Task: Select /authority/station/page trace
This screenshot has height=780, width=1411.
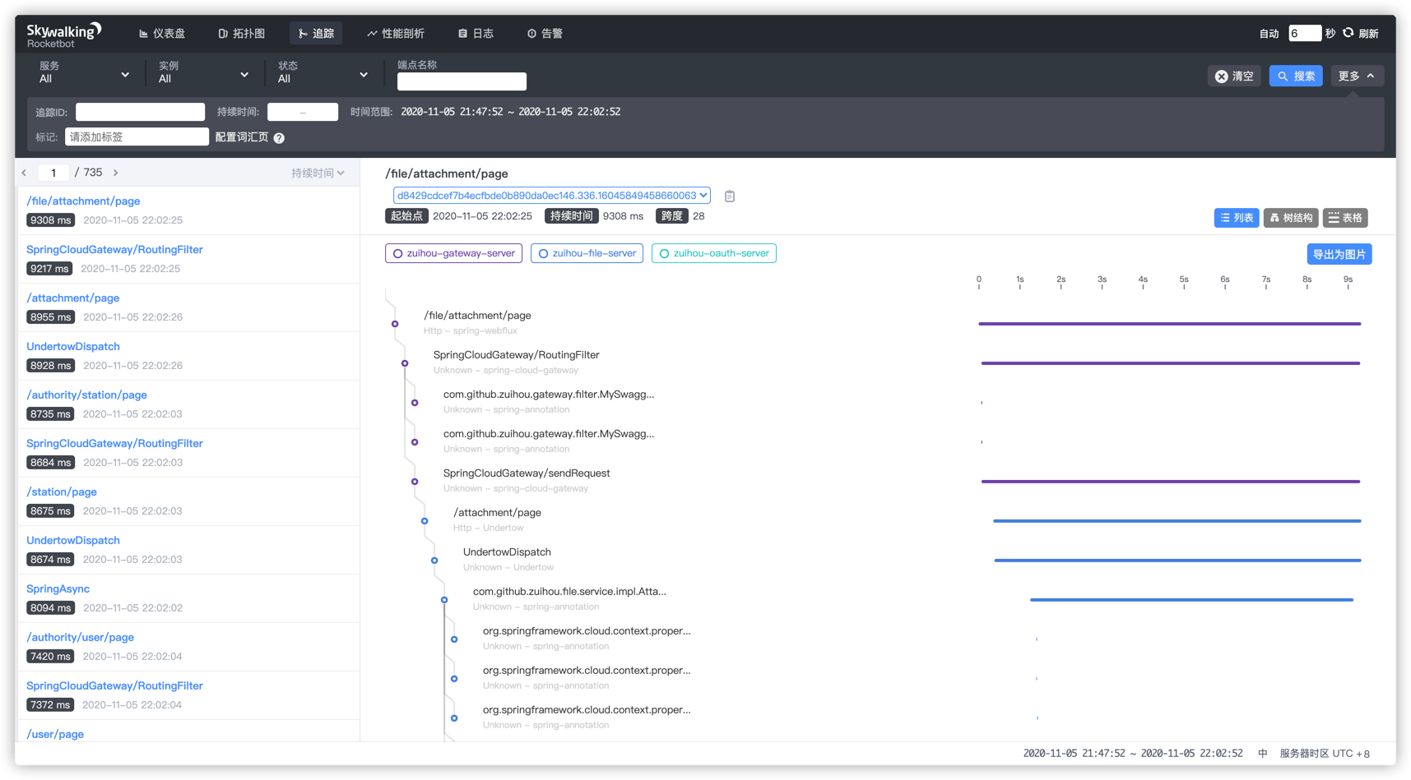Action: click(x=188, y=404)
